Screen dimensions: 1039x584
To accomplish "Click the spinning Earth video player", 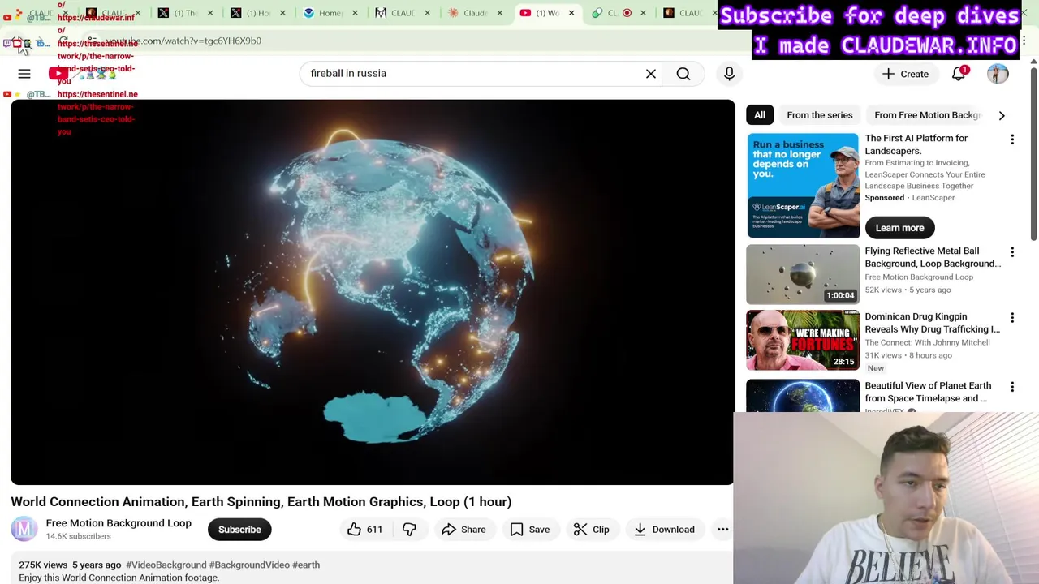I will tap(373, 292).
